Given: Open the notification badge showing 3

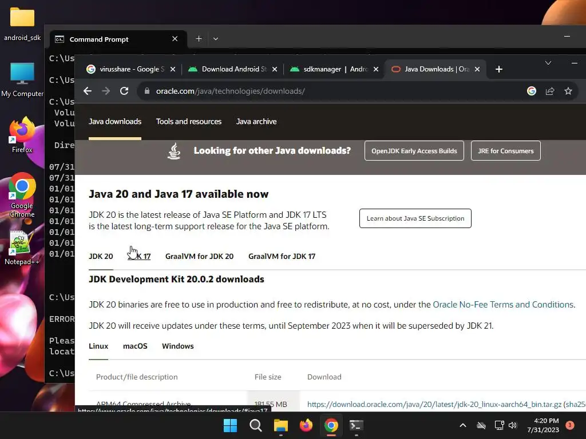Looking at the screenshot, I should (570, 425).
